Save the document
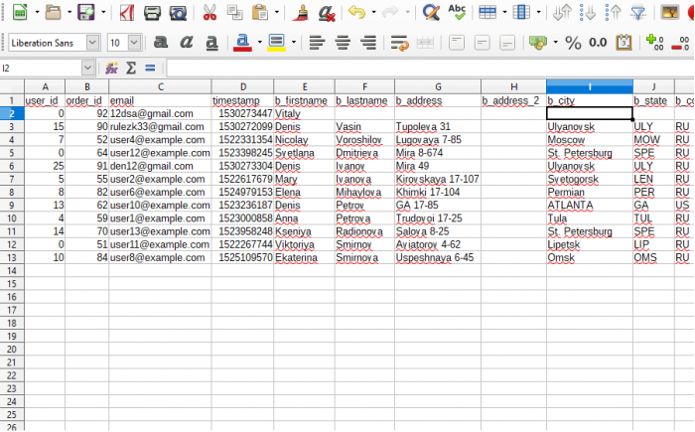The height and width of the screenshot is (432, 695). (x=86, y=12)
